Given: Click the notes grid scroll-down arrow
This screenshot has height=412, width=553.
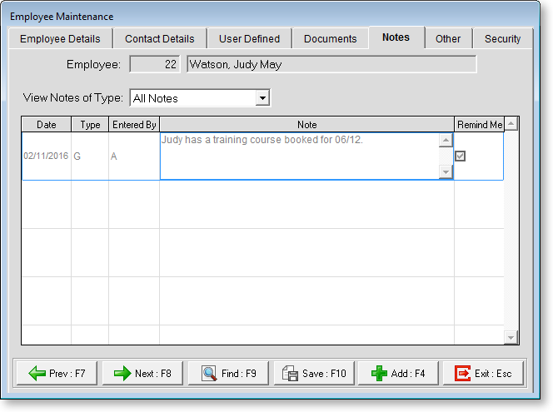Looking at the screenshot, I should 511,337.
